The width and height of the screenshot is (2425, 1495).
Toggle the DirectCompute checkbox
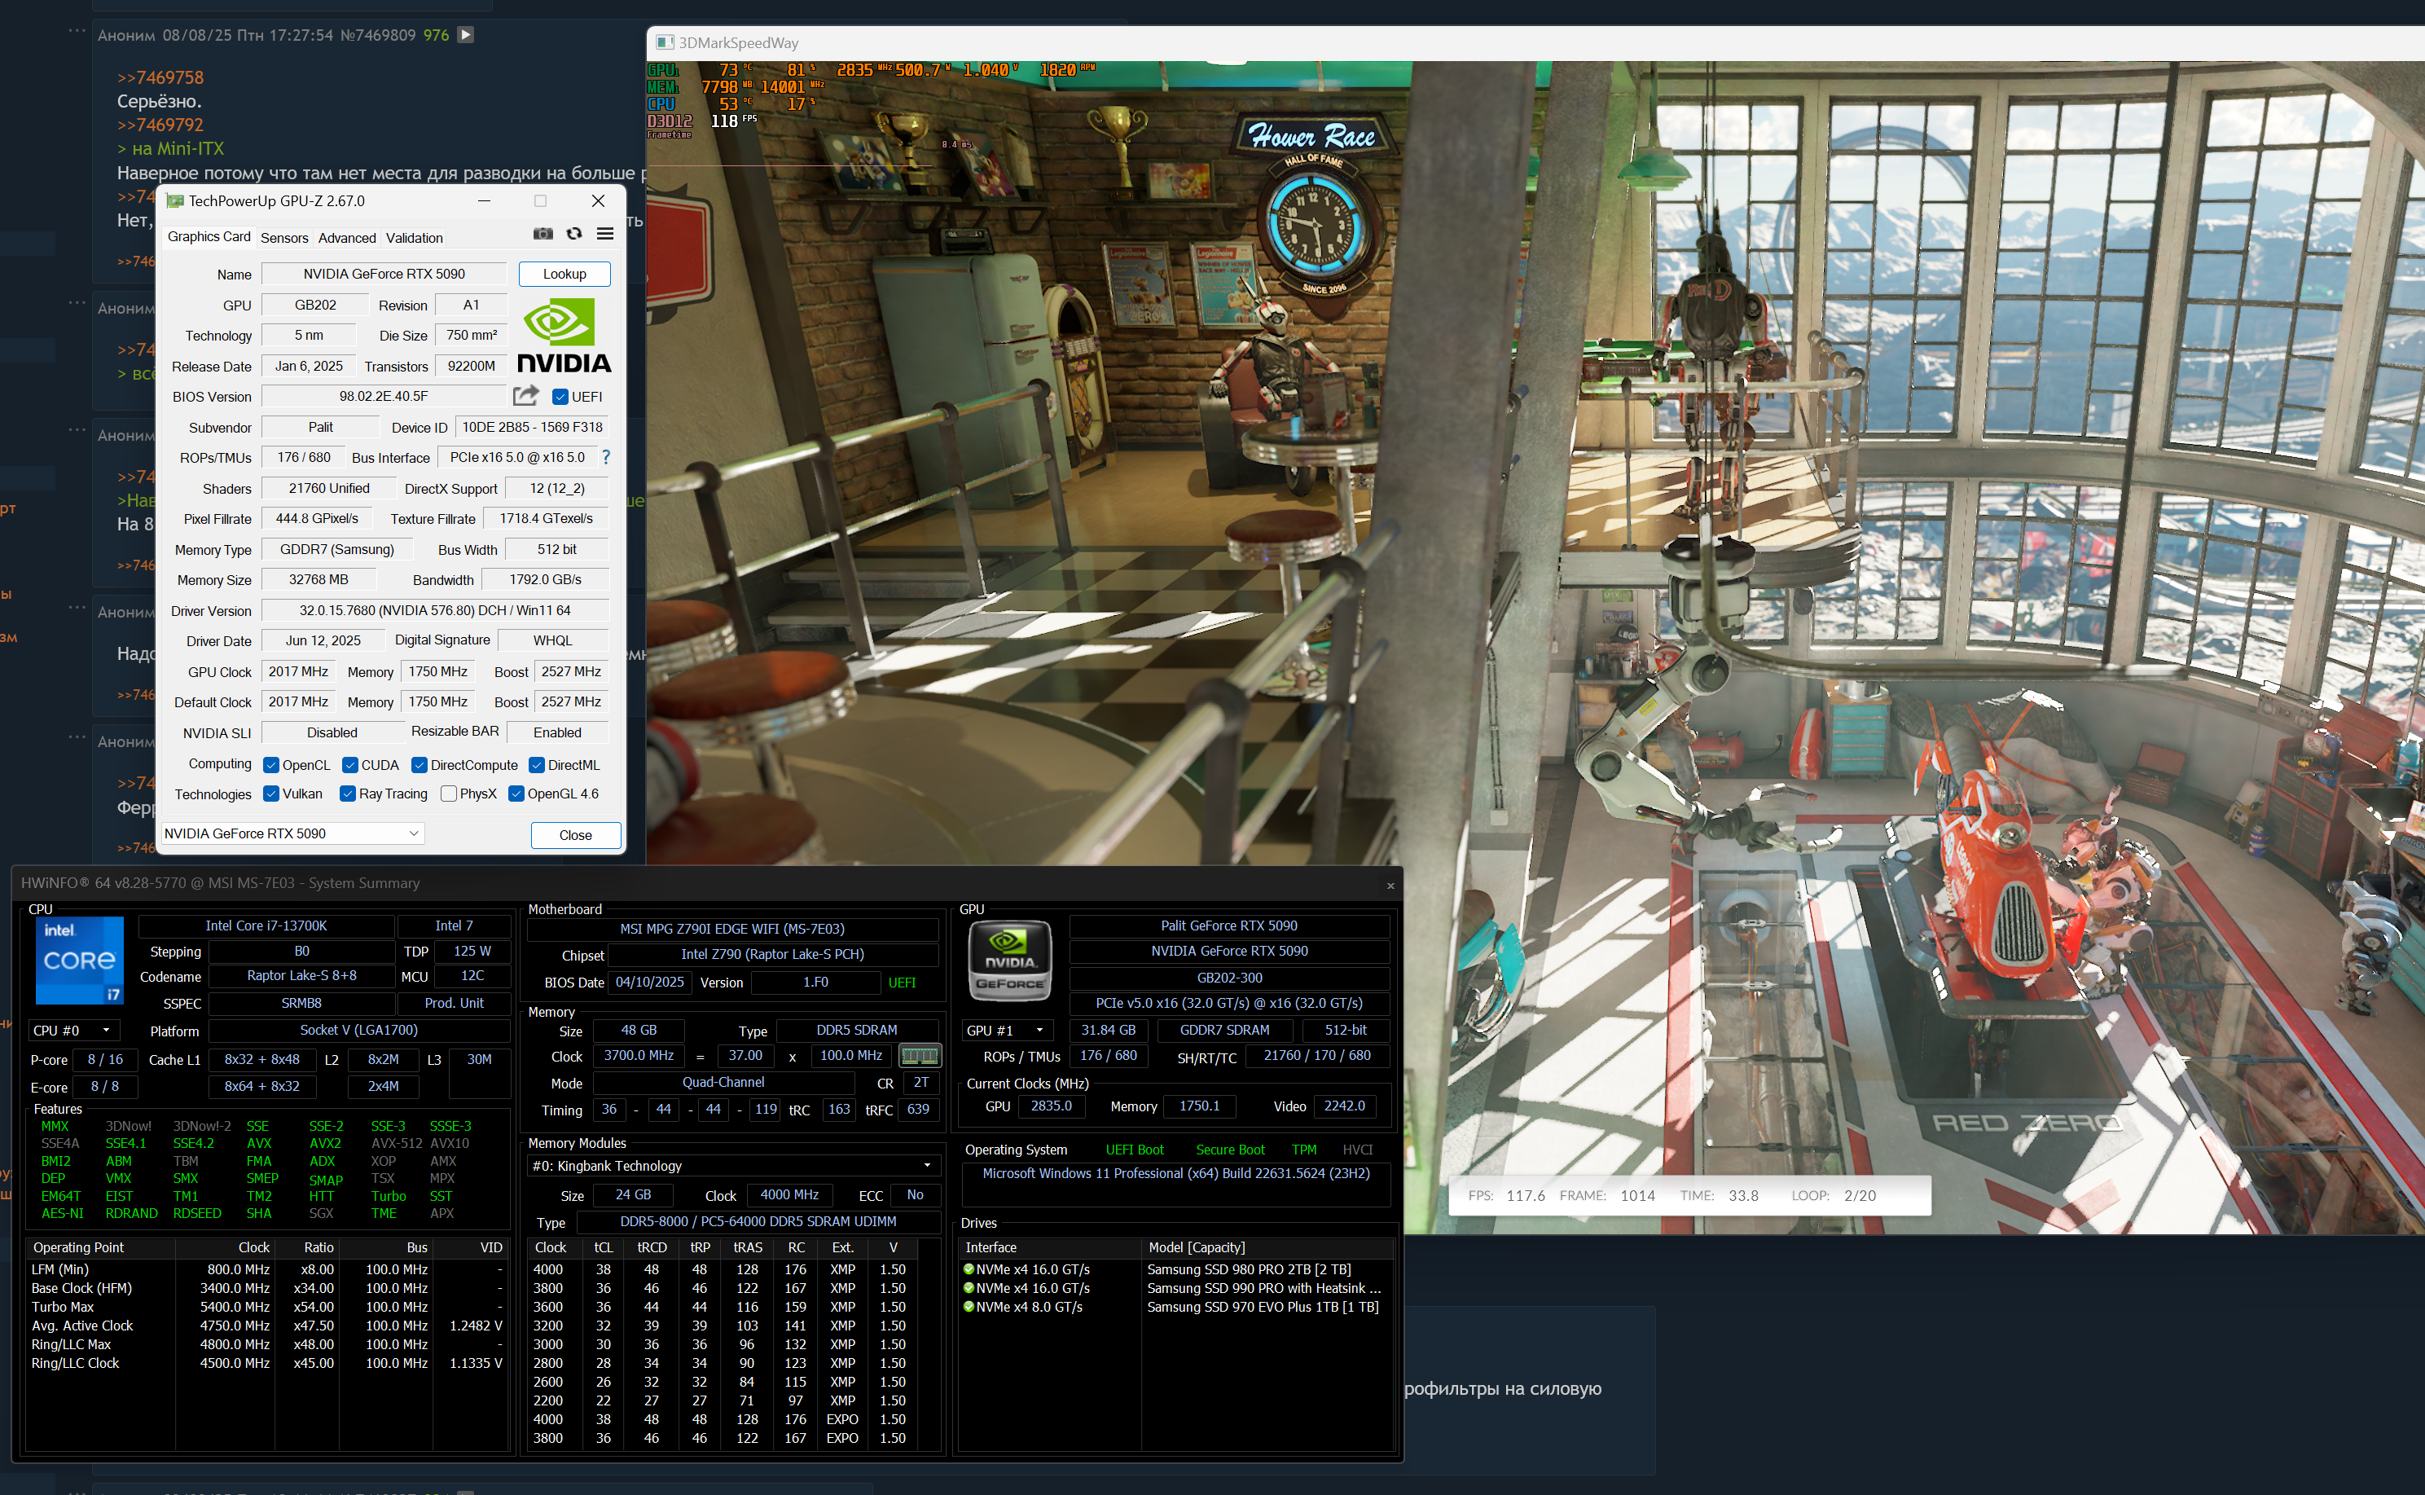point(420,765)
